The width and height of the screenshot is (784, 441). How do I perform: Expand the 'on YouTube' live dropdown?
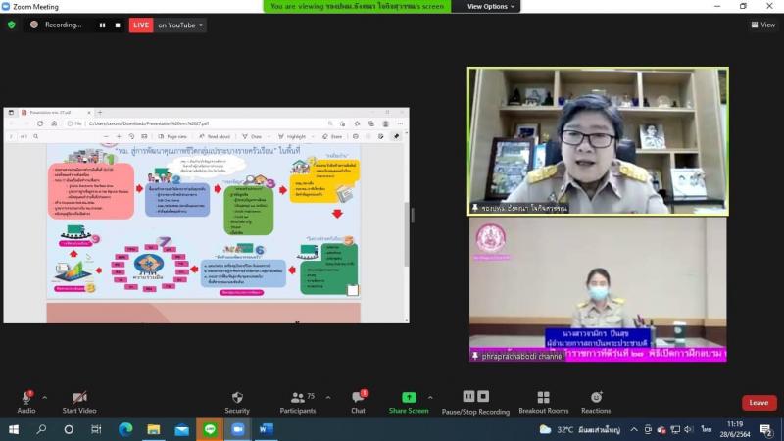coord(180,25)
